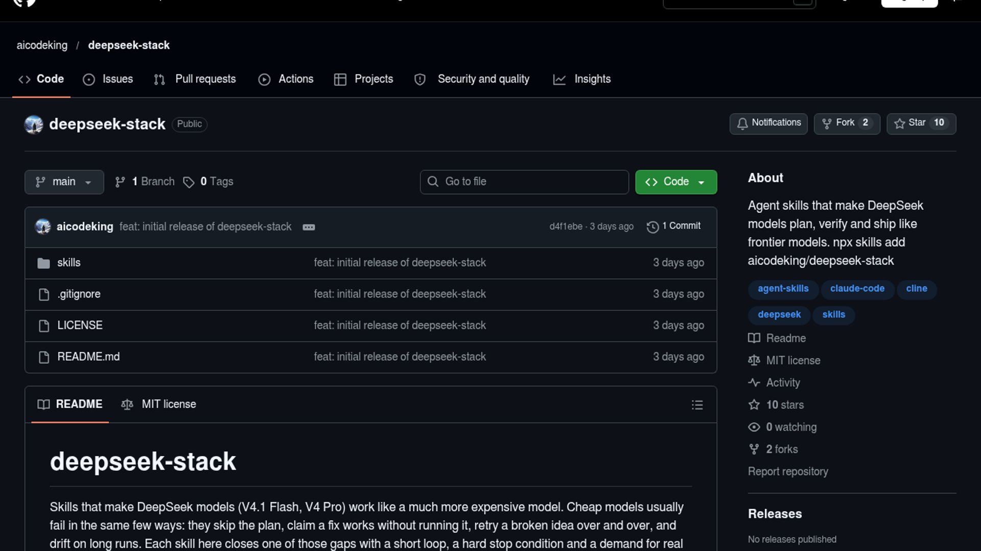
Task: Open the cline topic tag
Action: pos(916,289)
